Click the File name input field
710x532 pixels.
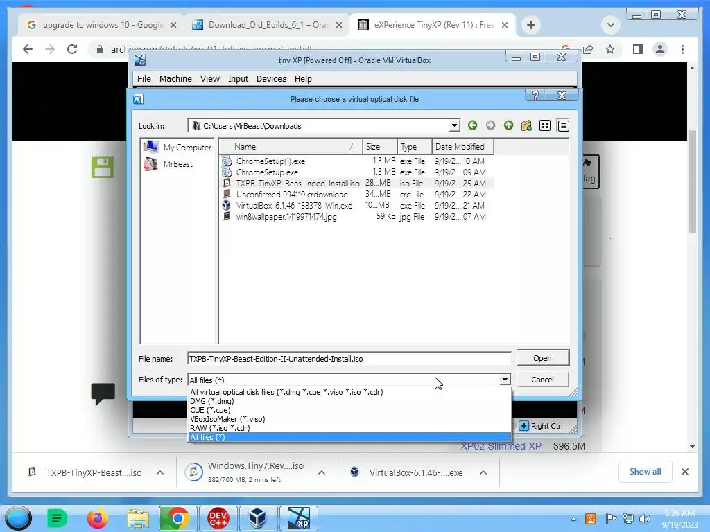pyautogui.click(x=349, y=359)
